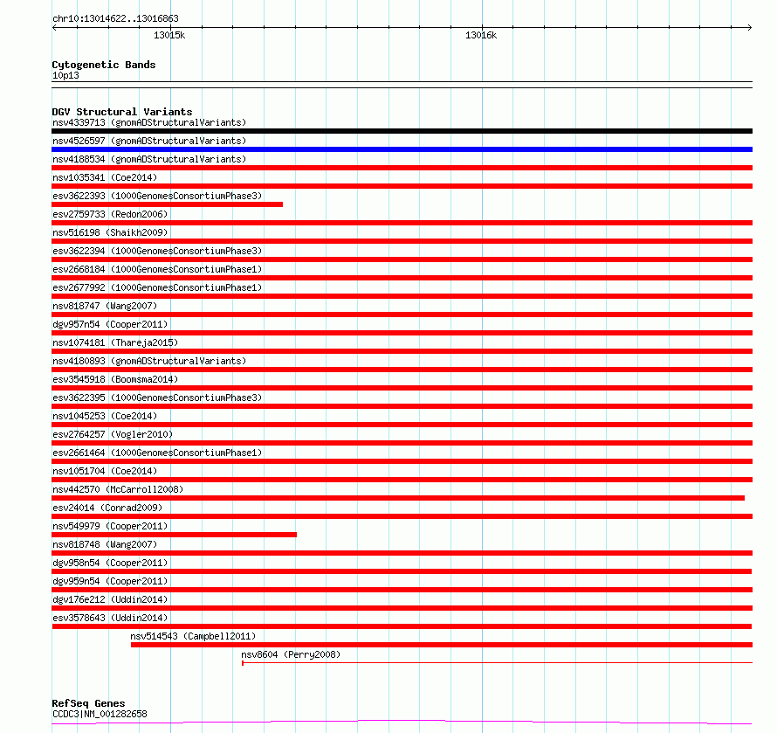
Task: Click the RefSeq Genes track title
Action: click(88, 704)
